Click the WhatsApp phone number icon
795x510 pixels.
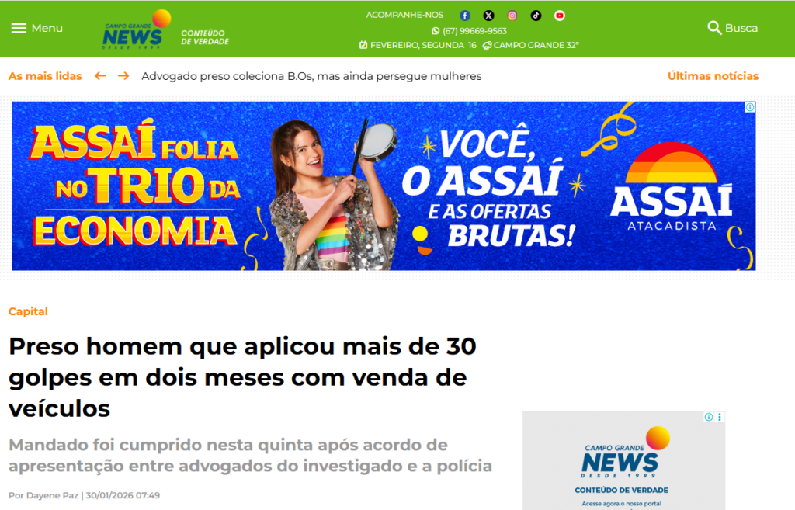[436, 31]
